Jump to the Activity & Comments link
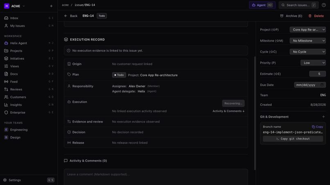The height and width of the screenshot is (185, 330). tap(228, 111)
